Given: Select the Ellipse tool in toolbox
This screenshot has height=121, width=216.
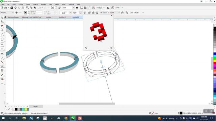Looking at the screenshot, I should 2,46.
